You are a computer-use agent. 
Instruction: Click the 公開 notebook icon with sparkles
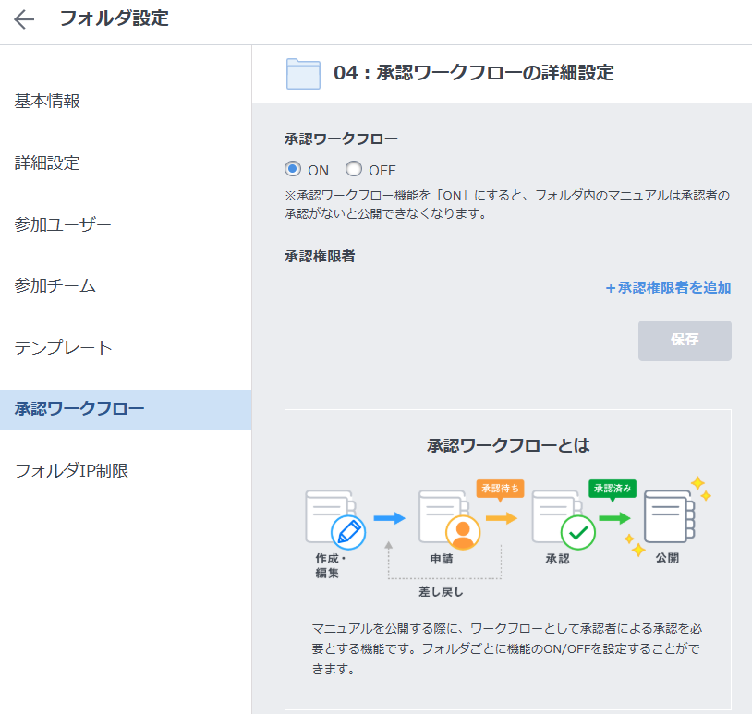click(x=669, y=517)
